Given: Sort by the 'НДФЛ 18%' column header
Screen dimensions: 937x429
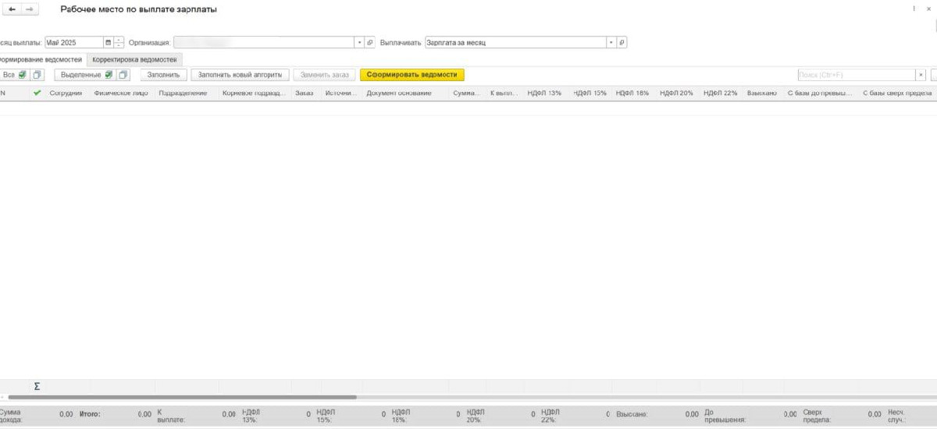Looking at the screenshot, I should tap(632, 93).
